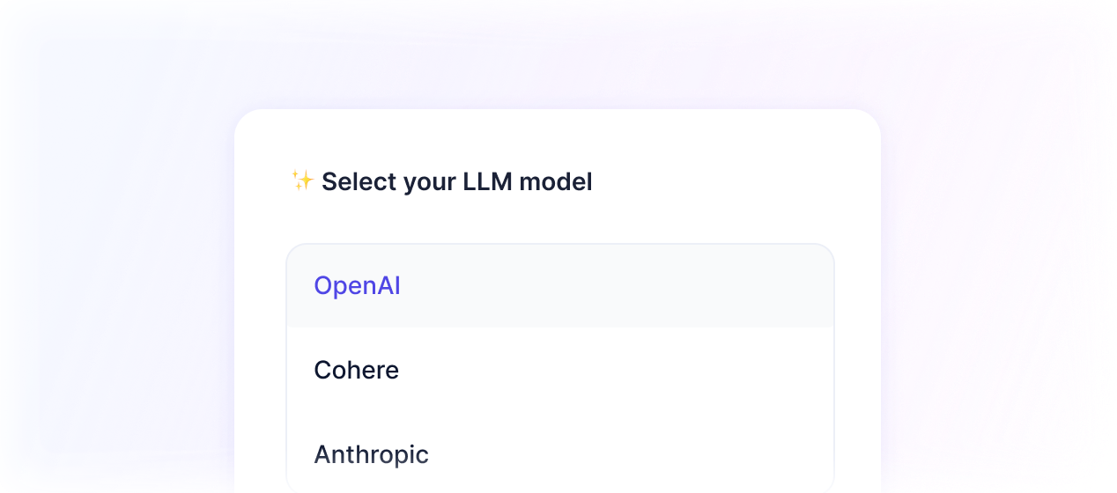The image size is (1117, 493).
Task: Select the currently highlighted OpenAI entry
Action: [560, 286]
